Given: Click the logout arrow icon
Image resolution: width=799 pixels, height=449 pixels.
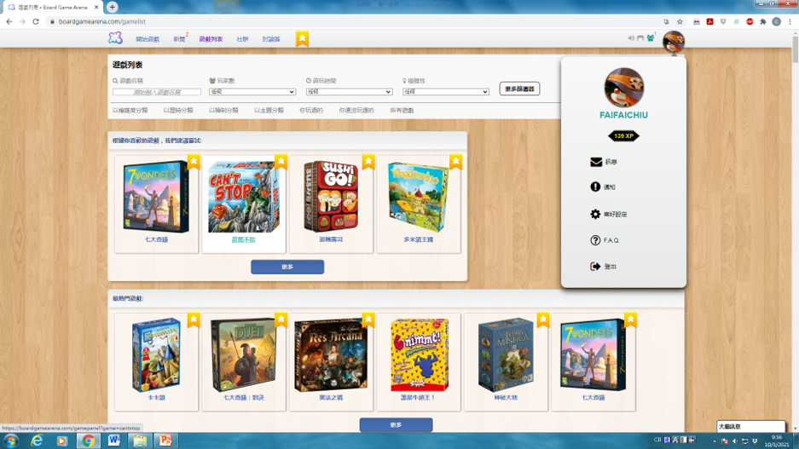Looking at the screenshot, I should tap(595, 267).
